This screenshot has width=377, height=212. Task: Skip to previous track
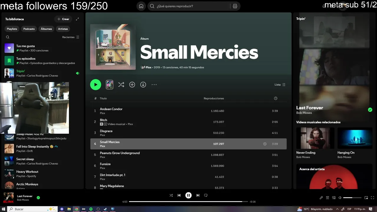179,195
